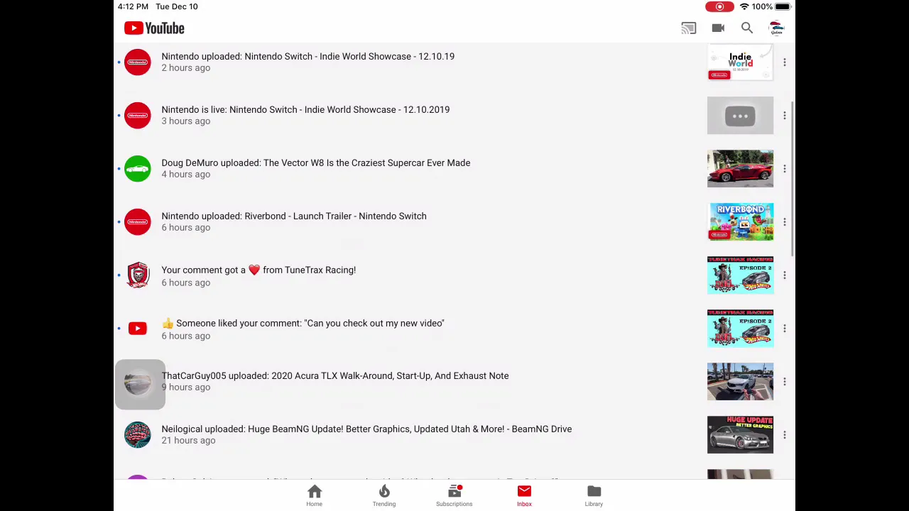Open Nintendo uploaded Indie World Showcase 12.10.19

(307, 57)
